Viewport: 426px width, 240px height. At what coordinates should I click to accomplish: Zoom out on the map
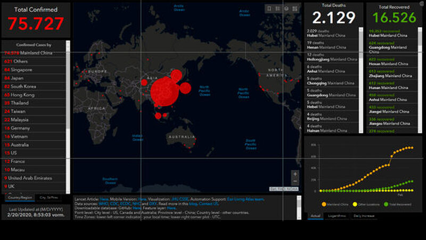tap(296, 181)
